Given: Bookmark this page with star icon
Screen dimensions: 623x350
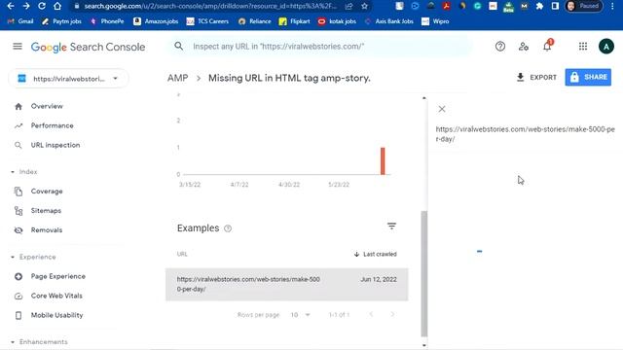Looking at the screenshot, I should [x=364, y=6].
